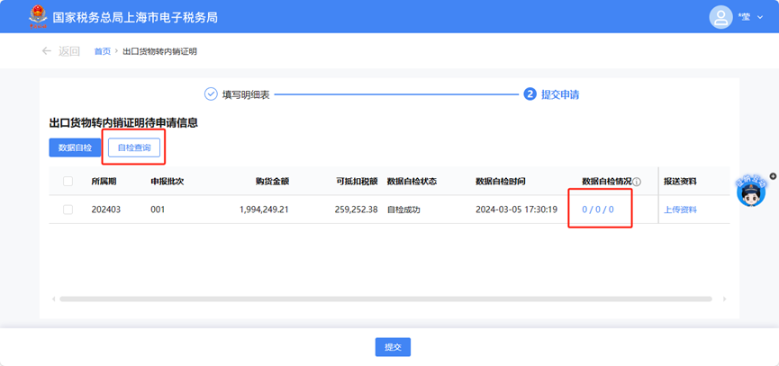Select the 数据自检时间 column header
This screenshot has width=779, height=366.
tap(501, 182)
